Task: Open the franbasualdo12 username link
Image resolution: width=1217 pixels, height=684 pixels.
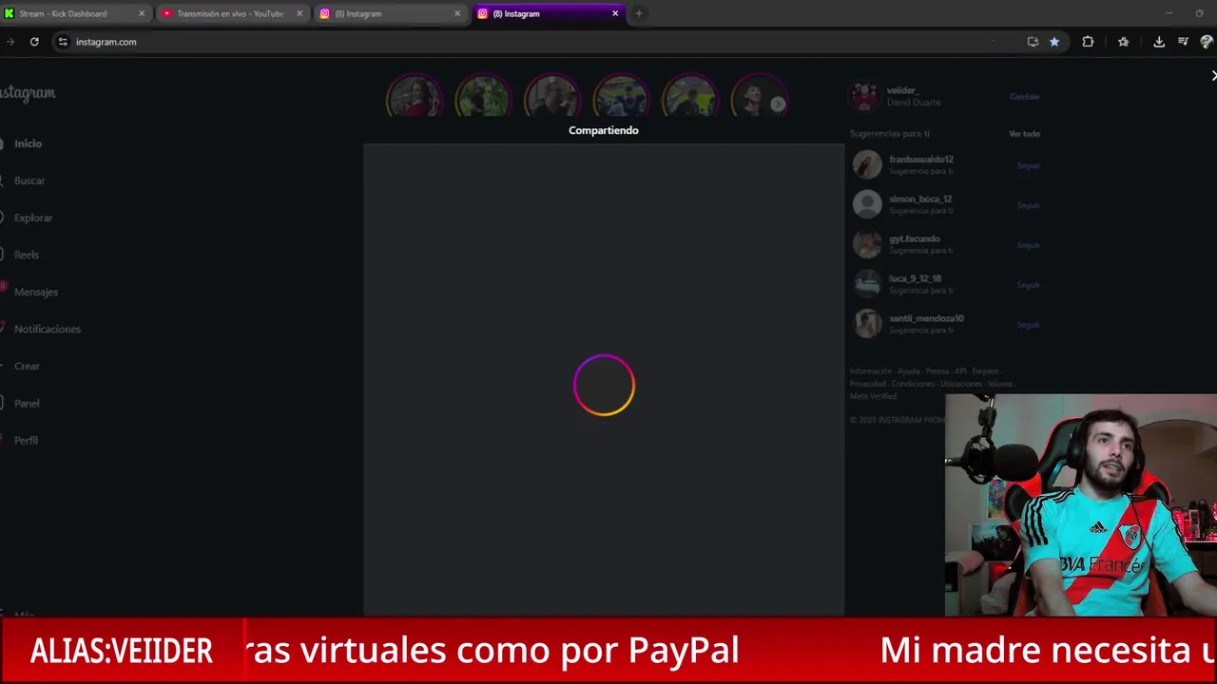Action: pos(920,160)
